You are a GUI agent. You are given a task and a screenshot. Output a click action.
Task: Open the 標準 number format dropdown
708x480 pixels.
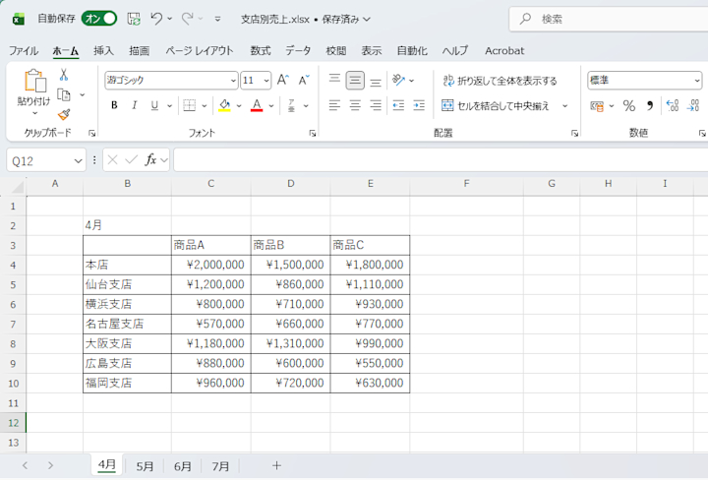645,81
